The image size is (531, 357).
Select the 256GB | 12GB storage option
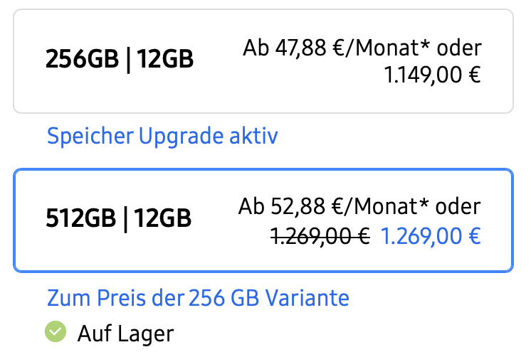click(263, 61)
